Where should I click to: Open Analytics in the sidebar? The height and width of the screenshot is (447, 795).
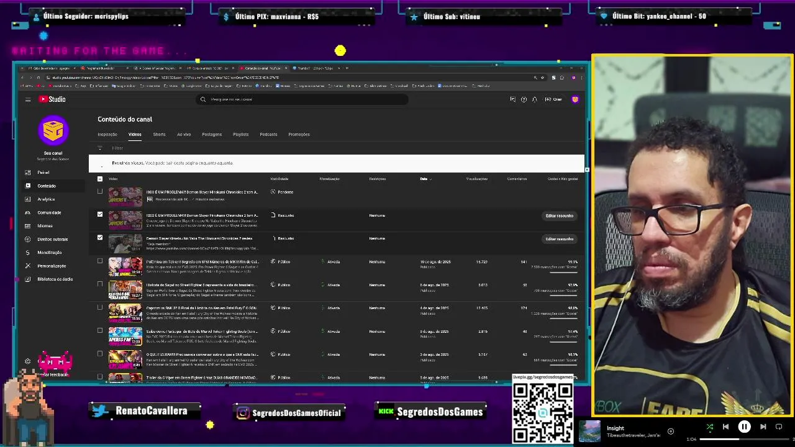46,199
